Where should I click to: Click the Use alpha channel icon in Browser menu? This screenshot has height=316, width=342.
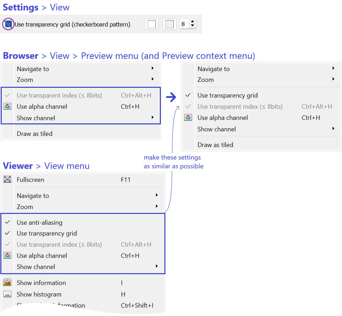8,106
